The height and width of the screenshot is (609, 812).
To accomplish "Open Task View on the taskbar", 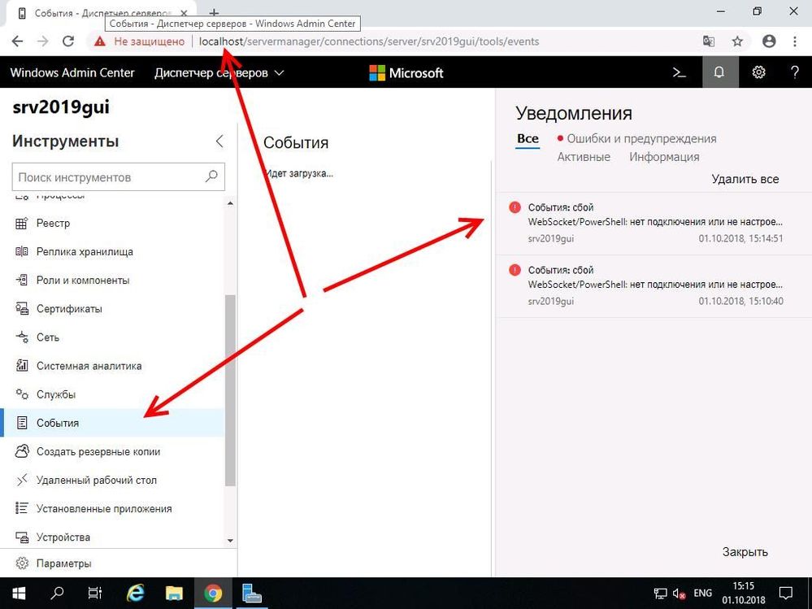I will [x=95, y=594].
